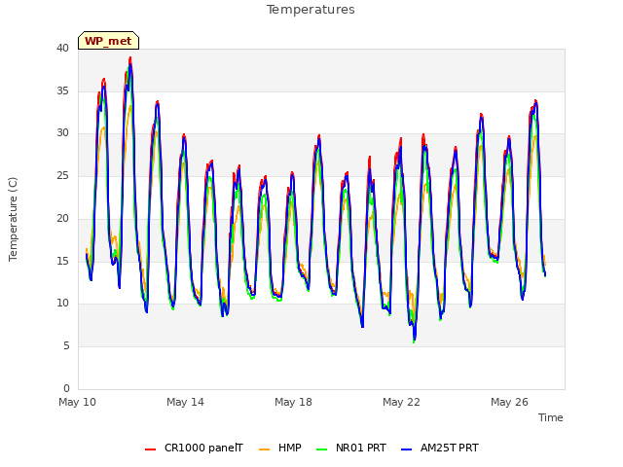Click the May 22 axis label
This screenshot has width=623, height=467.
point(402,402)
